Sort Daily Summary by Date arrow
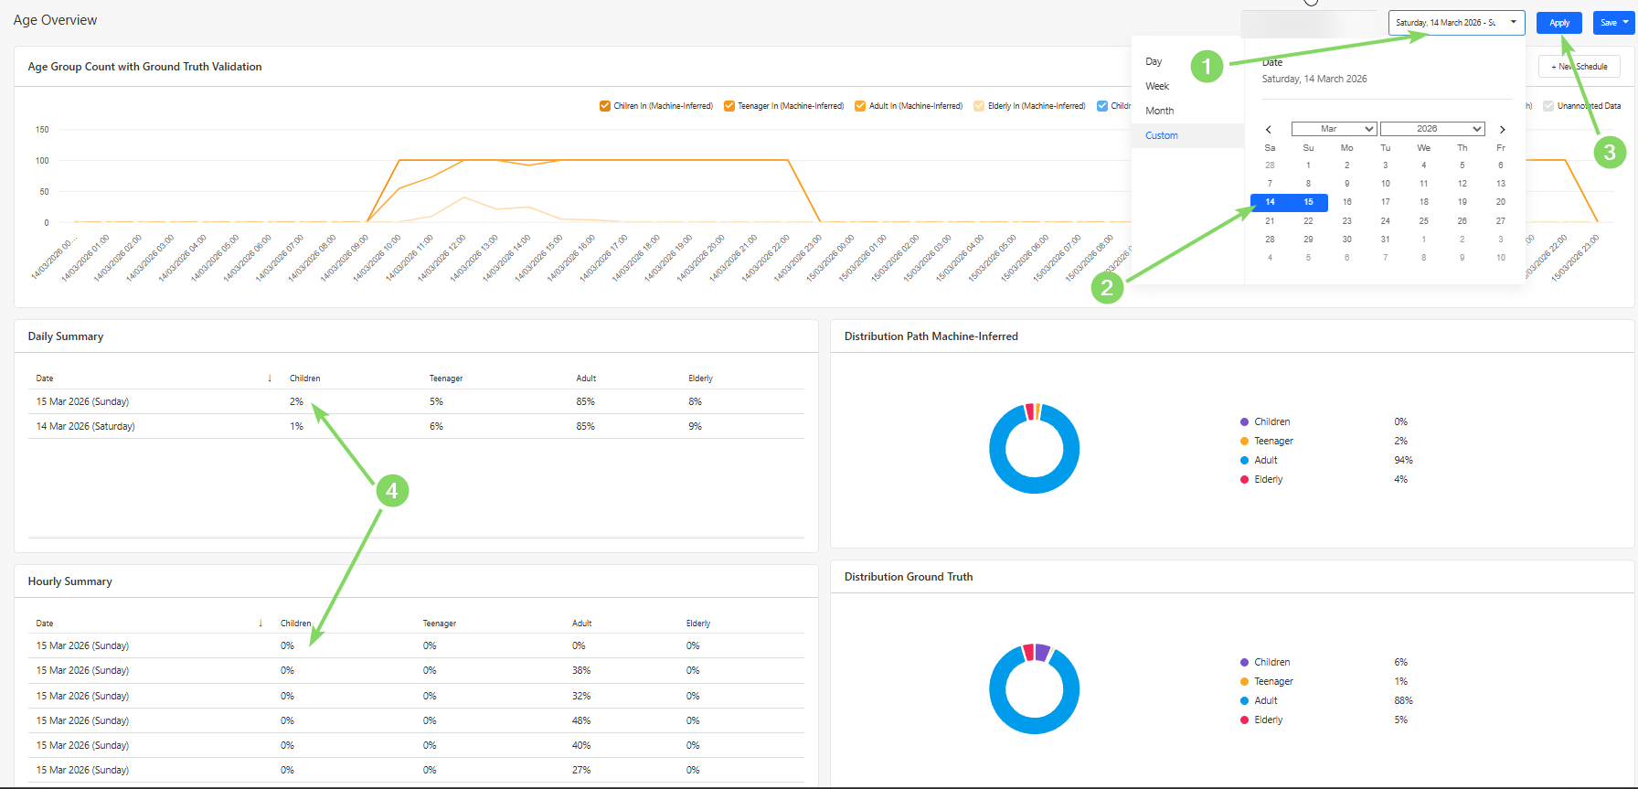The image size is (1638, 789). coord(270,379)
